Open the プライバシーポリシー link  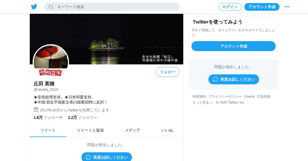tap(225, 97)
